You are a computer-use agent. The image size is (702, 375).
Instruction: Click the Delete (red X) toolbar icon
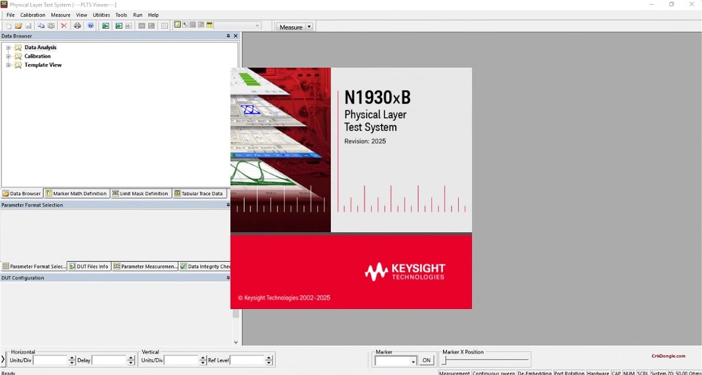64,26
